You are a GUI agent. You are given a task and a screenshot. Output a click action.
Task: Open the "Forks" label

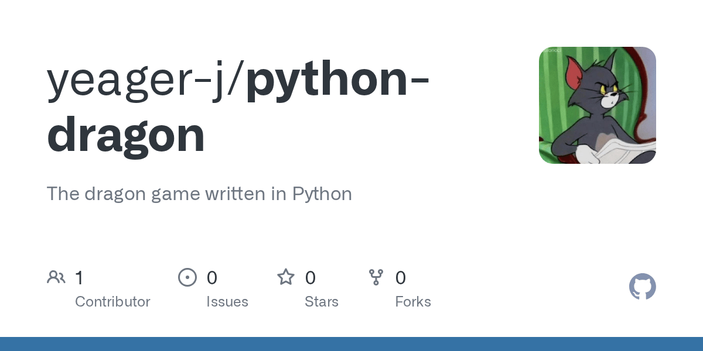click(412, 302)
